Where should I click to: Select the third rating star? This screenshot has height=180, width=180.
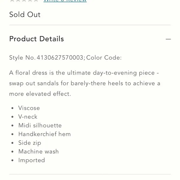coord(24,1)
